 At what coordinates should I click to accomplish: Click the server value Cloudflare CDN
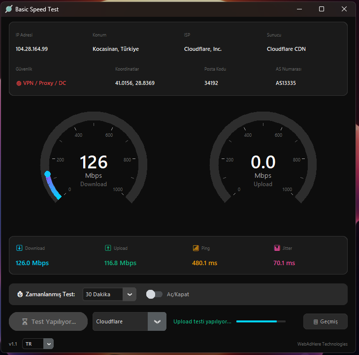coord(286,49)
